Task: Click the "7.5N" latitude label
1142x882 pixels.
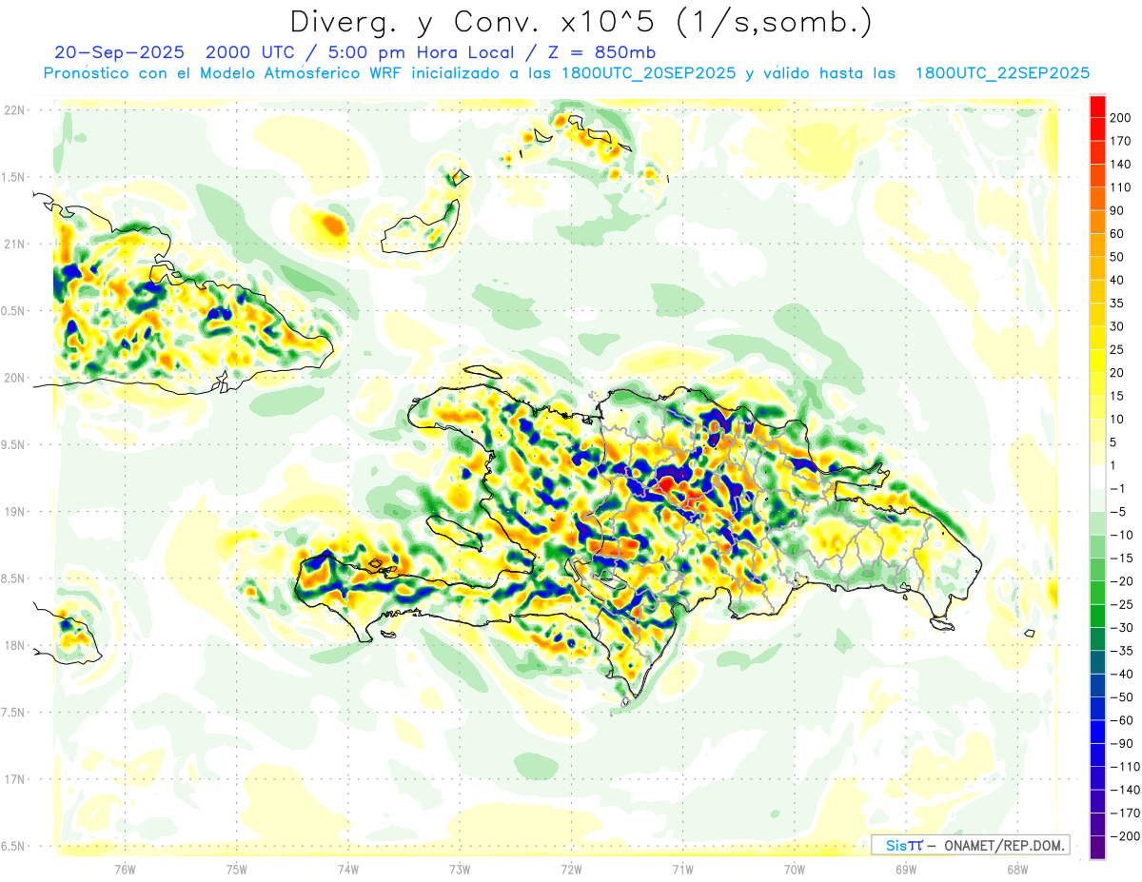Action: tap(12, 713)
